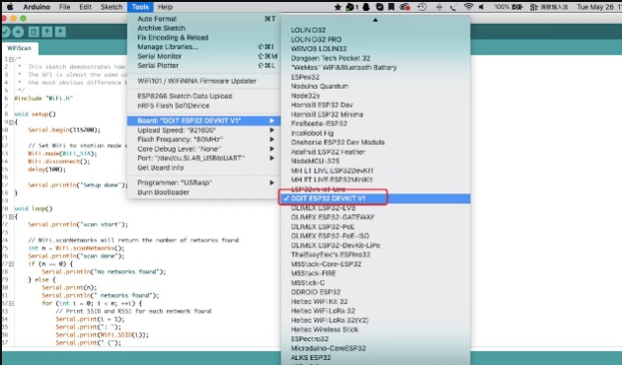
Task: Open the Wi-Fi status menu
Action: 469,7
